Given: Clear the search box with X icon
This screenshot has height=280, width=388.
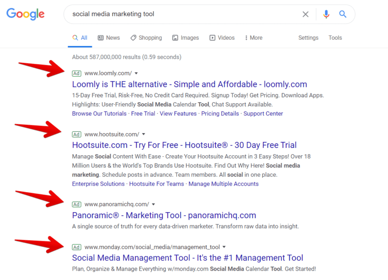Looking at the screenshot, I should pyautogui.click(x=305, y=14).
